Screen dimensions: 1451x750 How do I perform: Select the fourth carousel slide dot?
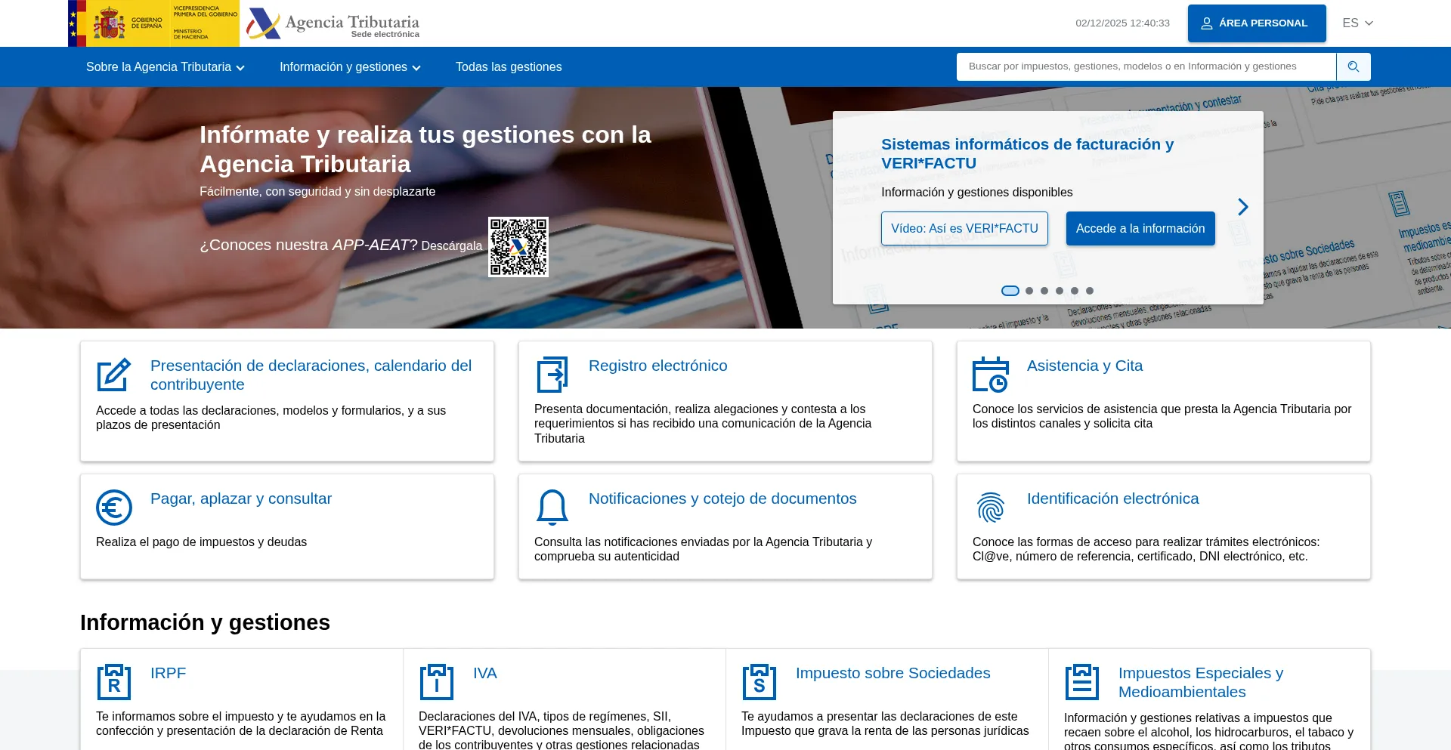[1060, 291]
